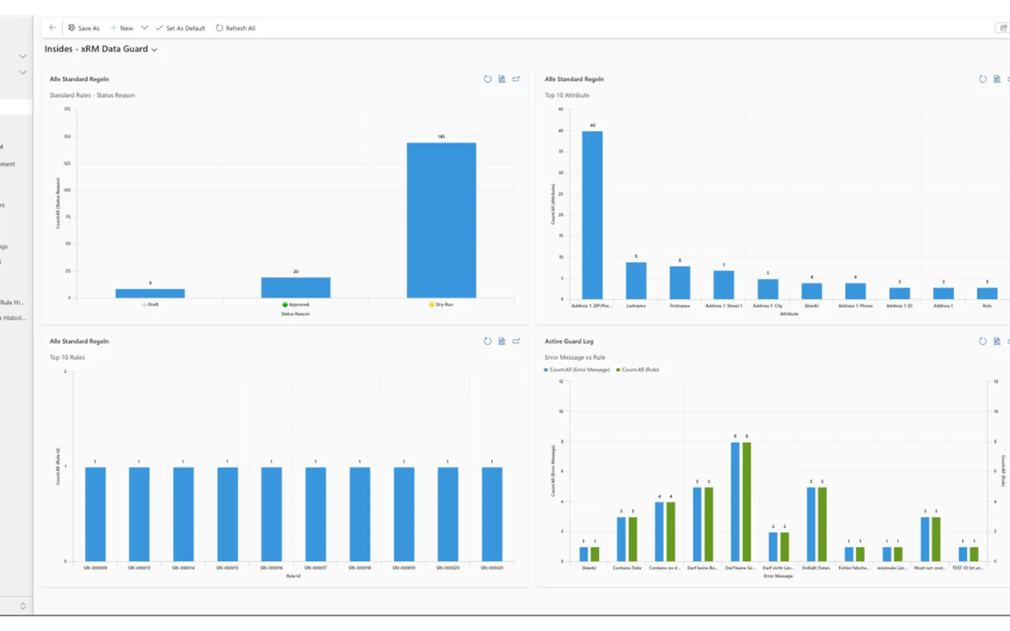Click the share icon at top right
This screenshot has height=631, width=1010.
click(1003, 28)
